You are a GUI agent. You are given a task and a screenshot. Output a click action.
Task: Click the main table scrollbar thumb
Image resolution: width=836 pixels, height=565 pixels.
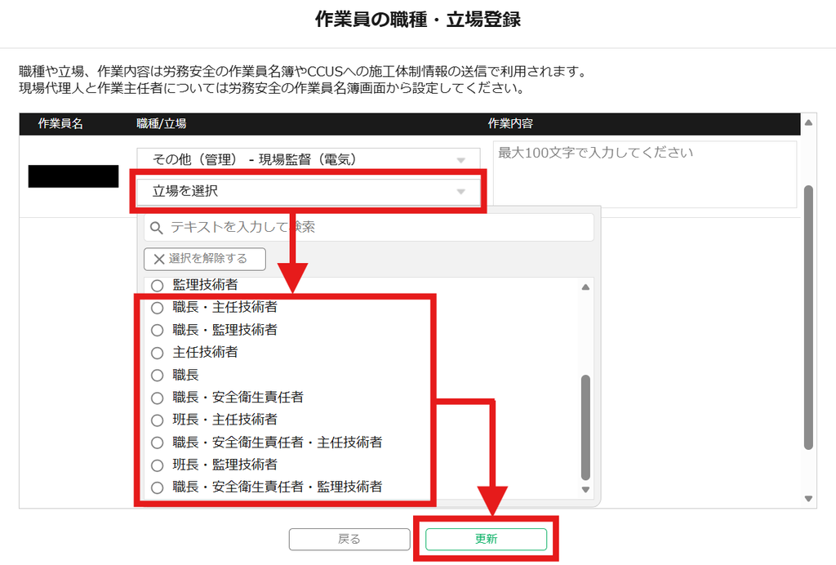(x=808, y=317)
